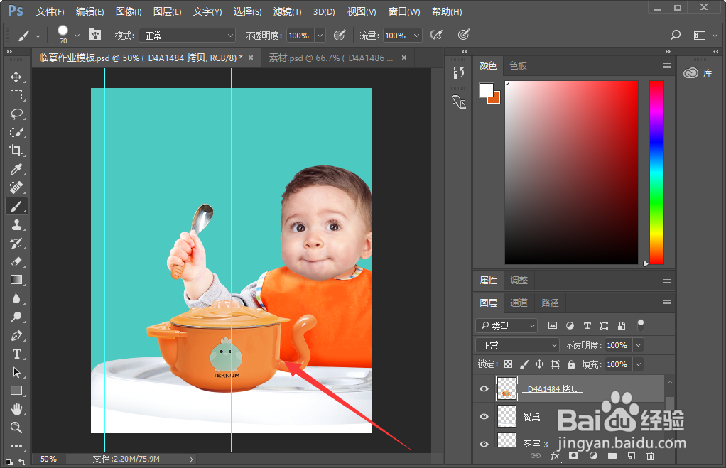Image resolution: width=726 pixels, height=468 pixels.
Task: Toggle pressure for opacity
Action: coord(340,36)
